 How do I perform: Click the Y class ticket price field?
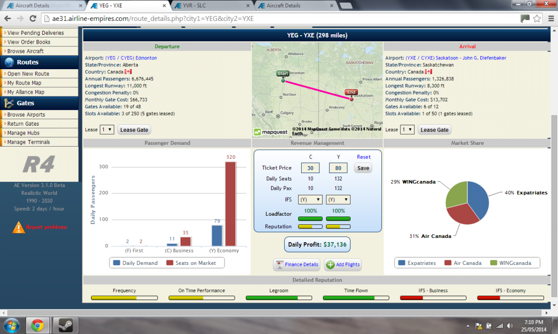tap(339, 168)
